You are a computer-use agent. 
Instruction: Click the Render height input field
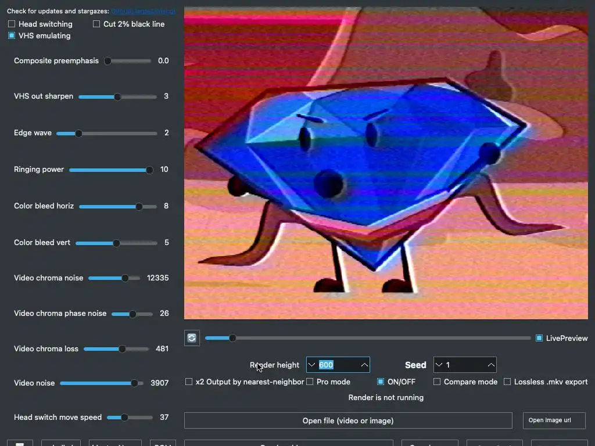pyautogui.click(x=338, y=365)
